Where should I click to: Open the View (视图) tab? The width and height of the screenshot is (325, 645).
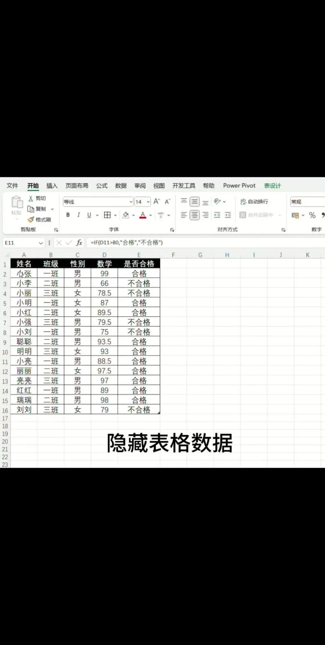click(x=159, y=186)
